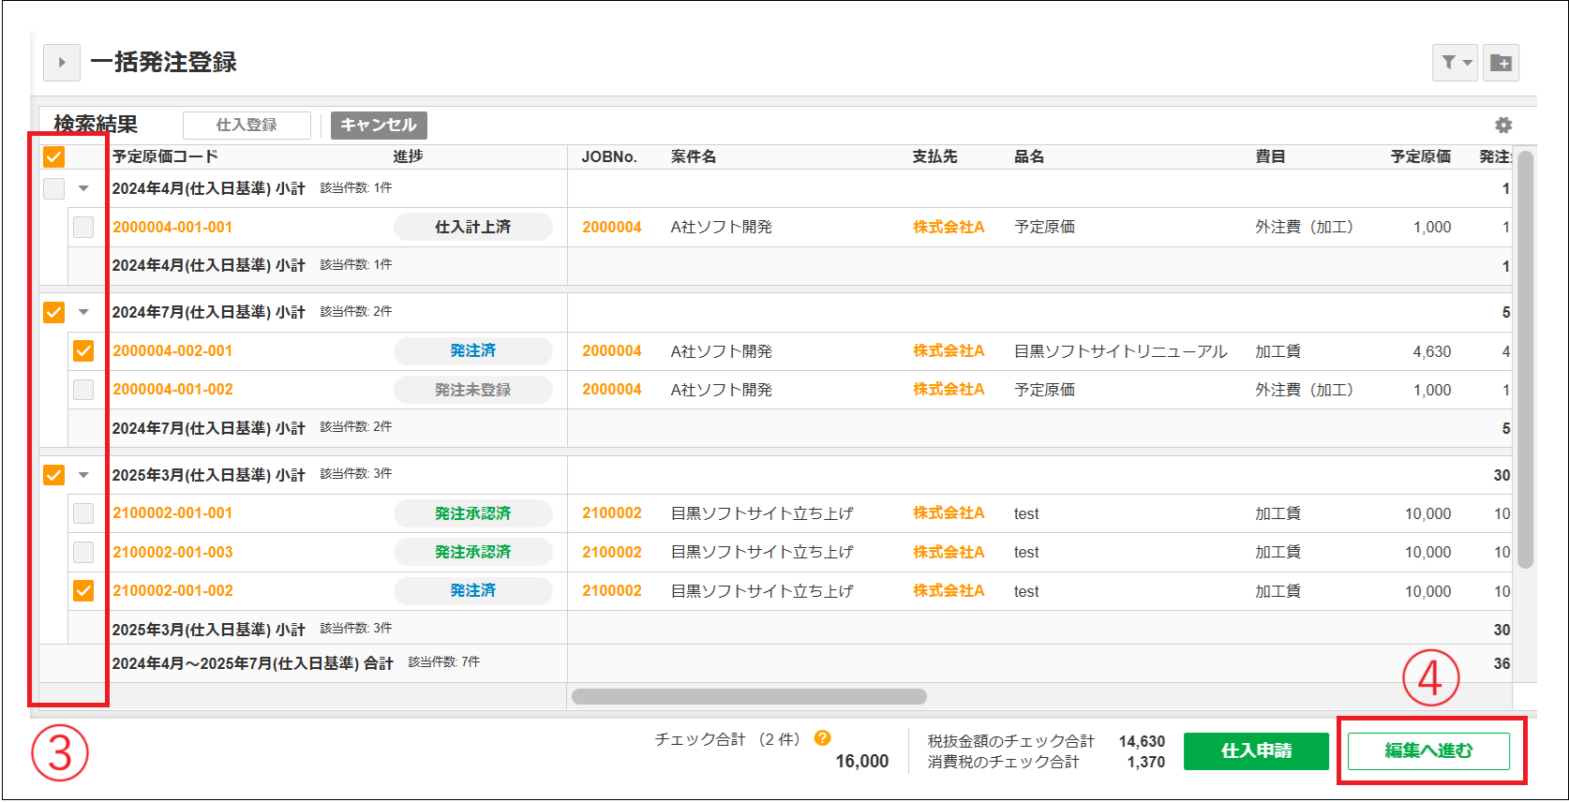Expand the side panel arrow button
Image resolution: width=1569 pixels, height=802 pixels.
pos(62,63)
